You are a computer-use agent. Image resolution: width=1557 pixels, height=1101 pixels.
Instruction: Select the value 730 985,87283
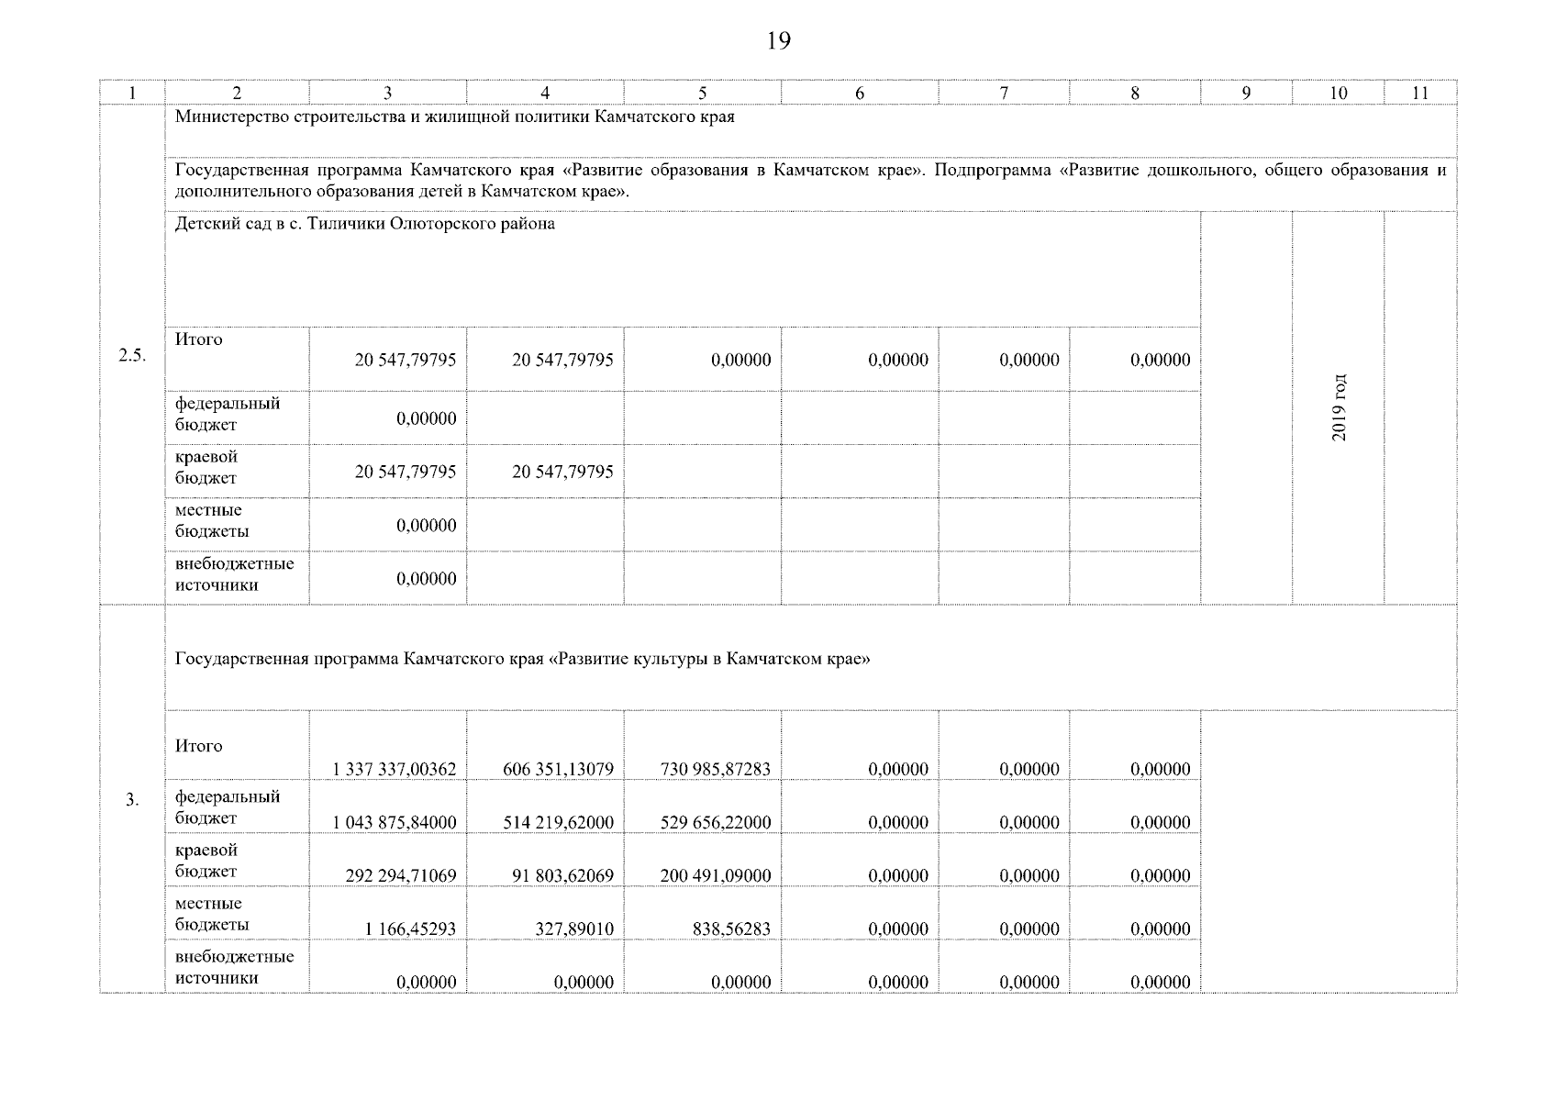click(716, 769)
